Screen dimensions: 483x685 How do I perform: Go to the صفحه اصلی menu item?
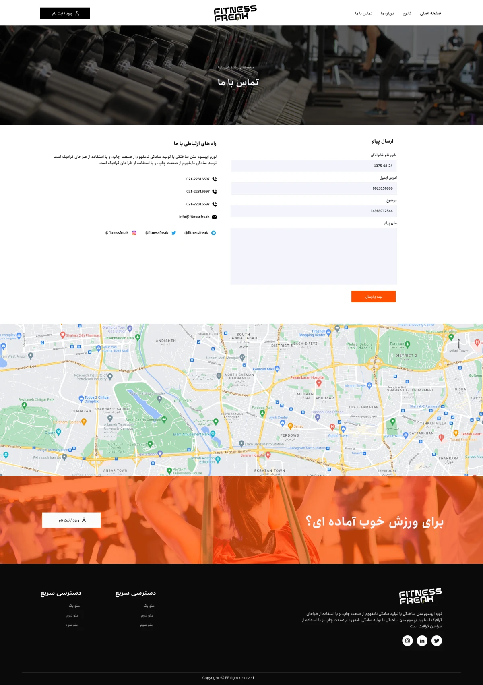point(430,13)
